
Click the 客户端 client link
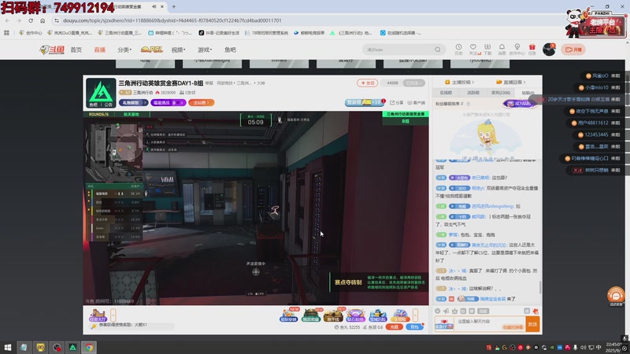417,103
